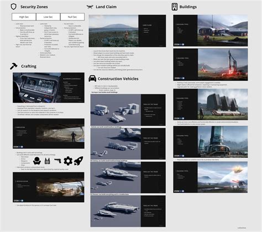Click the hammer icon beside Crafting

(x=14, y=66)
